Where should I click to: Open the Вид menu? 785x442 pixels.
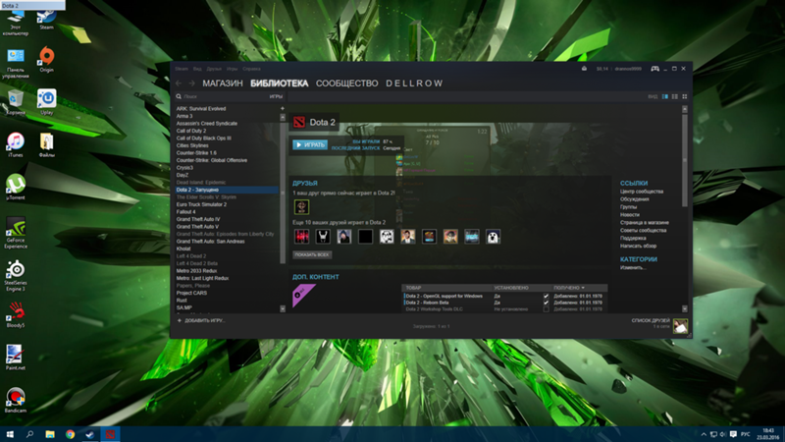[197, 69]
